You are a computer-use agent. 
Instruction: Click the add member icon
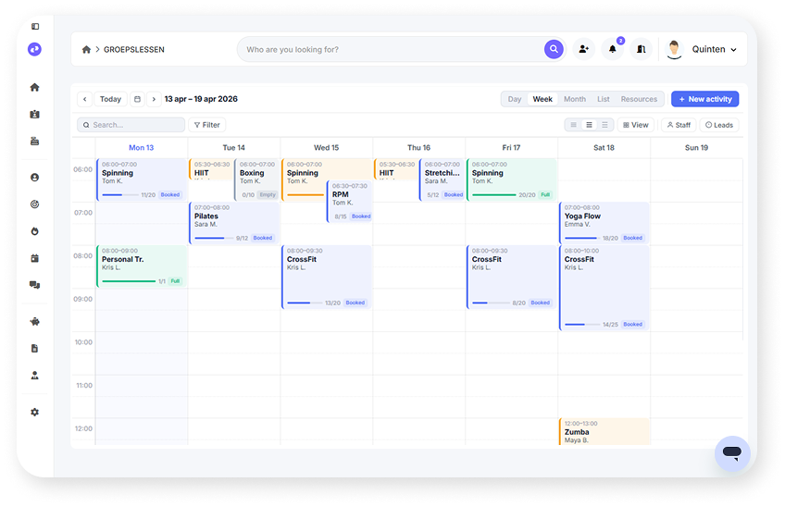(x=583, y=50)
